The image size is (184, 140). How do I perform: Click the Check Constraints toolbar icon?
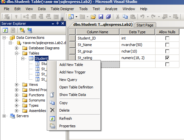(56, 17)
